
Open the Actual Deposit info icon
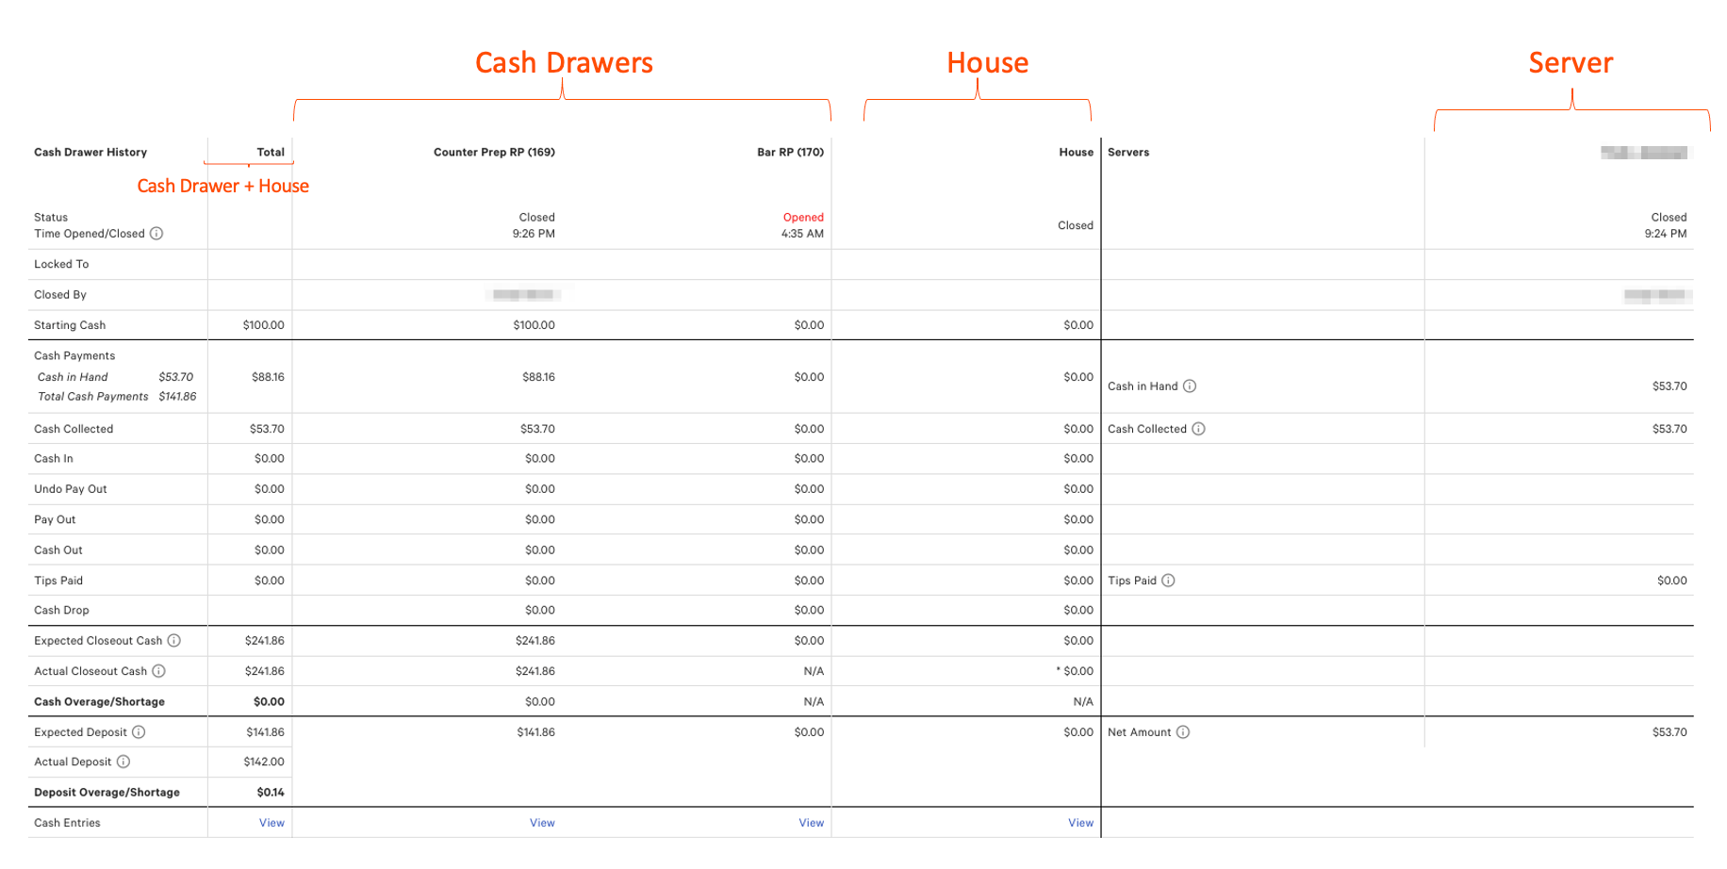pyautogui.click(x=123, y=762)
